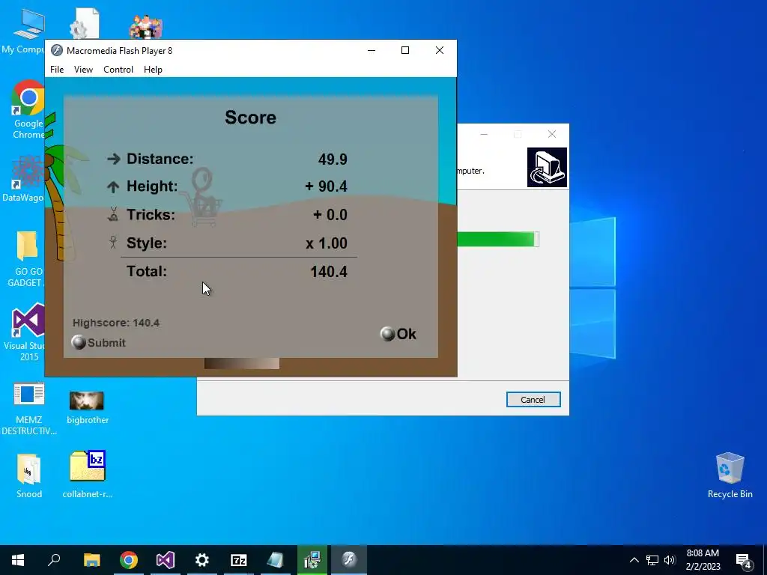Select the Snood desktop folder
Screen dimensions: 767x575
[29, 475]
